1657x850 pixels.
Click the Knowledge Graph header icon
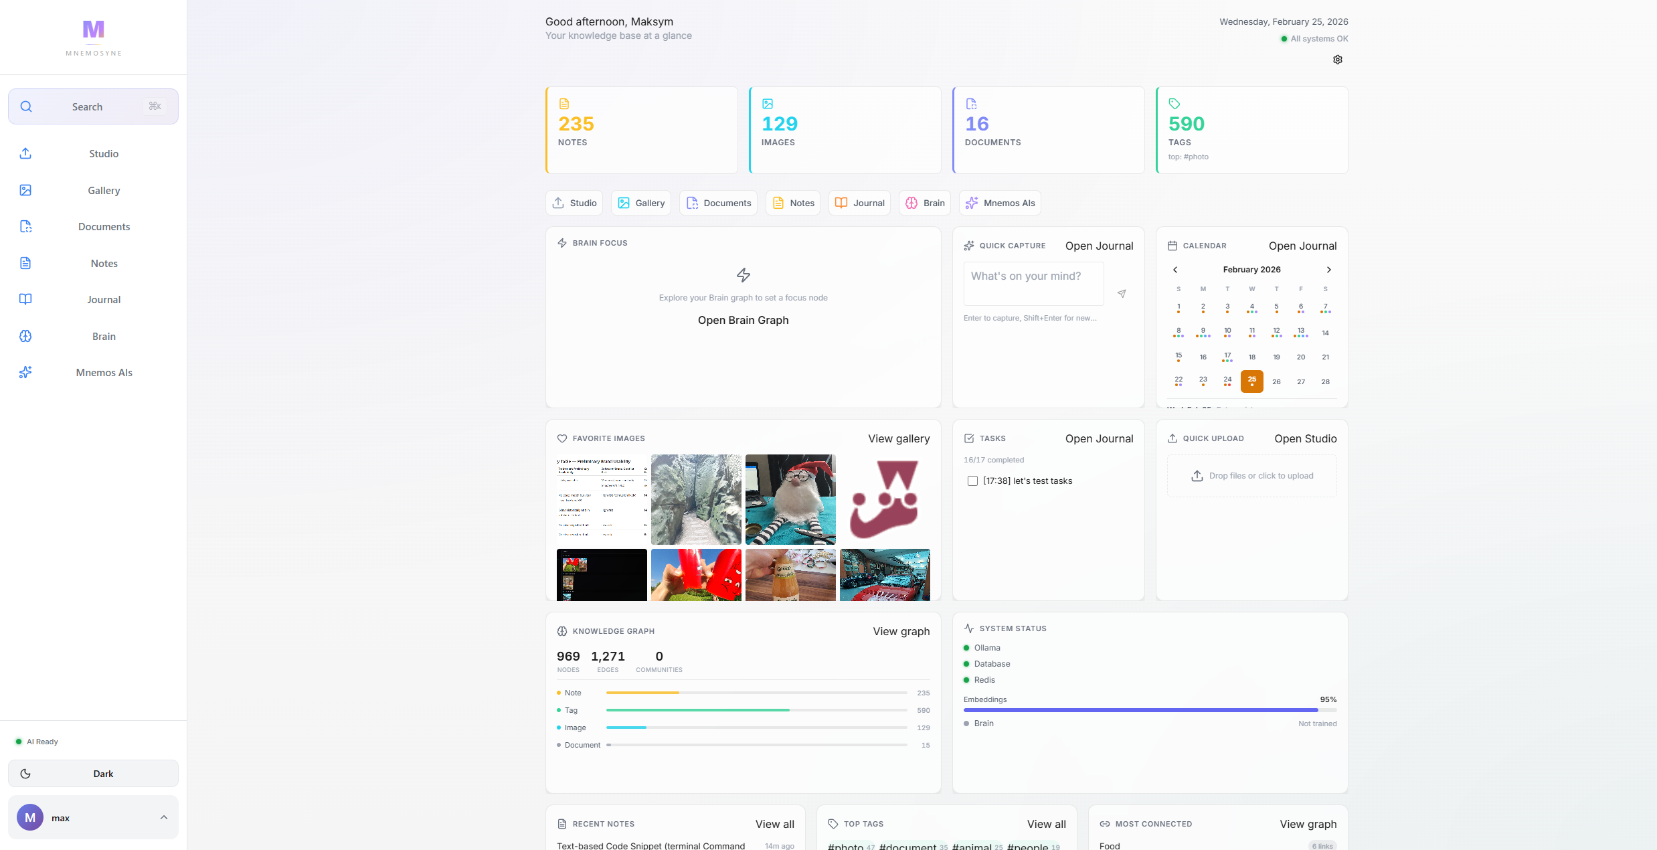(x=562, y=631)
